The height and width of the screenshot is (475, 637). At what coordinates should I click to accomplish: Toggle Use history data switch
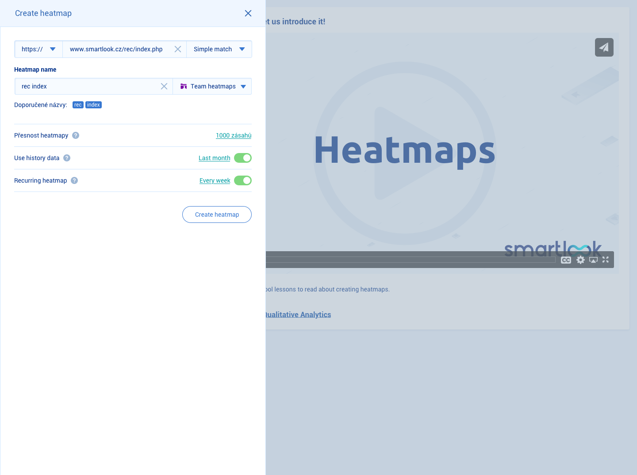point(243,158)
